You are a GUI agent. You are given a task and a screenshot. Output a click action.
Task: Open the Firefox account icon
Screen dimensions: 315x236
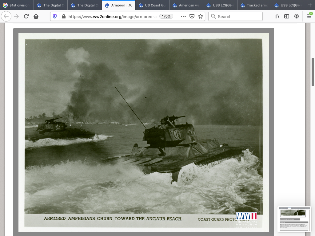(297, 17)
